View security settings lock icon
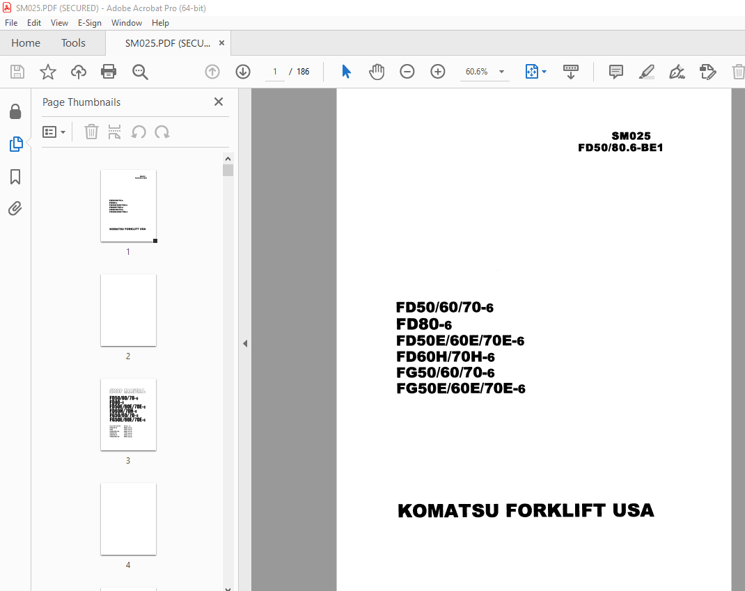The image size is (745, 591). (15, 111)
